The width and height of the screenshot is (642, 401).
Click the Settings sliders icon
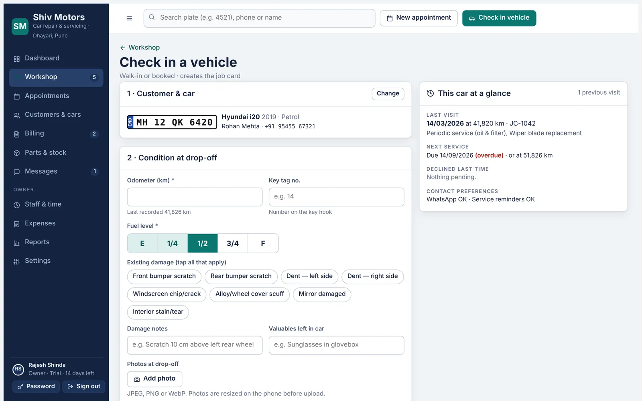(16, 261)
